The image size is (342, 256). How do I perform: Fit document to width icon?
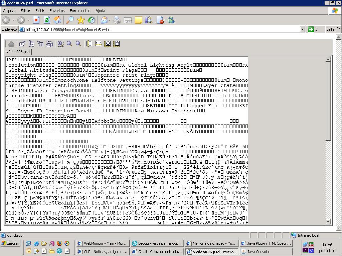point(99,44)
